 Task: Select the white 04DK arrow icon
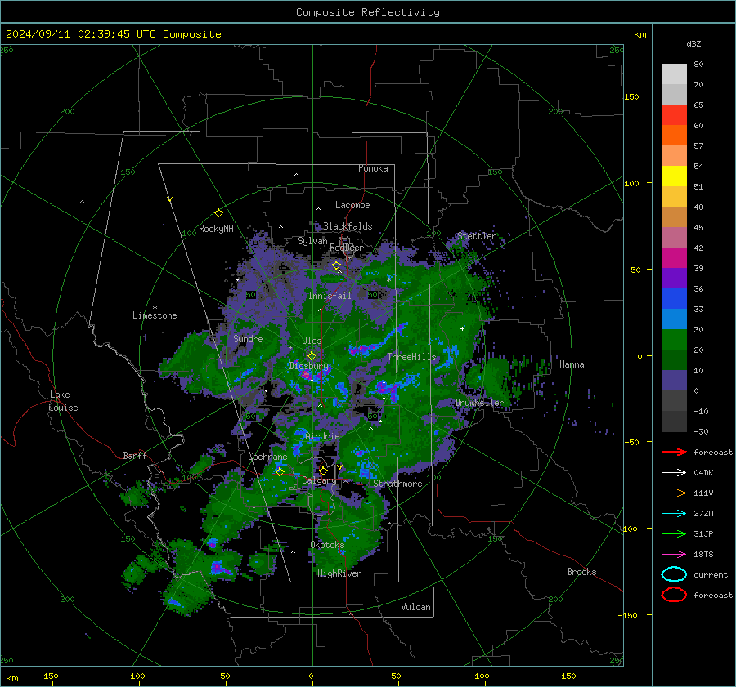674,472
